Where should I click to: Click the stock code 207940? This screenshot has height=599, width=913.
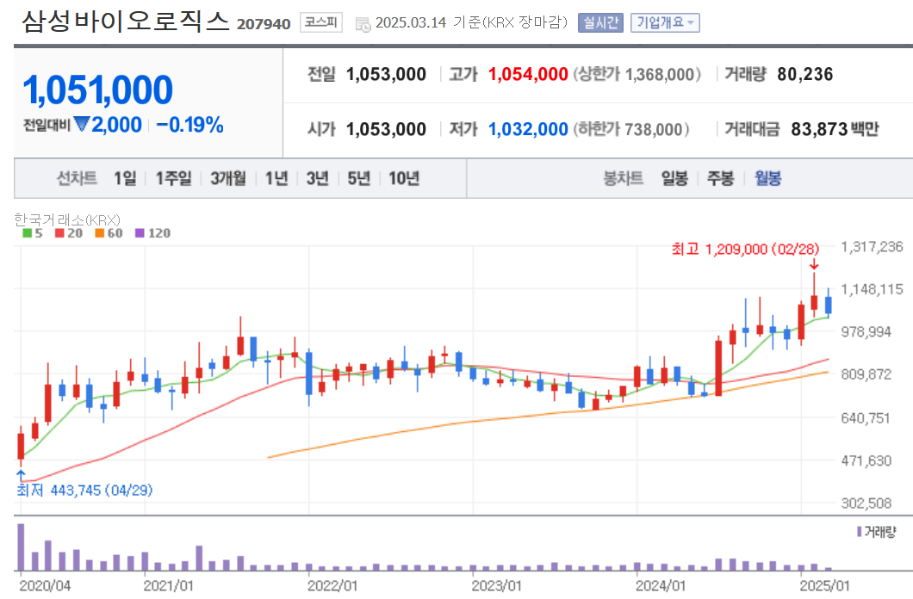(x=264, y=24)
